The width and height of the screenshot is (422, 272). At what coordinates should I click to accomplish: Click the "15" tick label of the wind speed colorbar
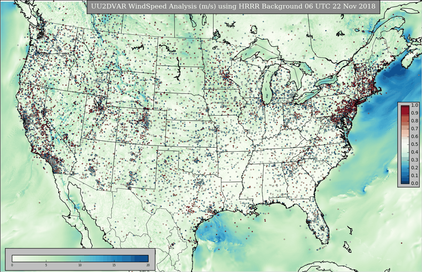tap(114, 265)
